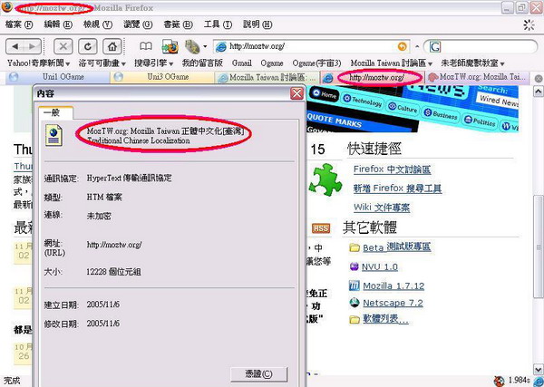Open the Netscape 7.2 link
544x387 pixels.
click(393, 303)
